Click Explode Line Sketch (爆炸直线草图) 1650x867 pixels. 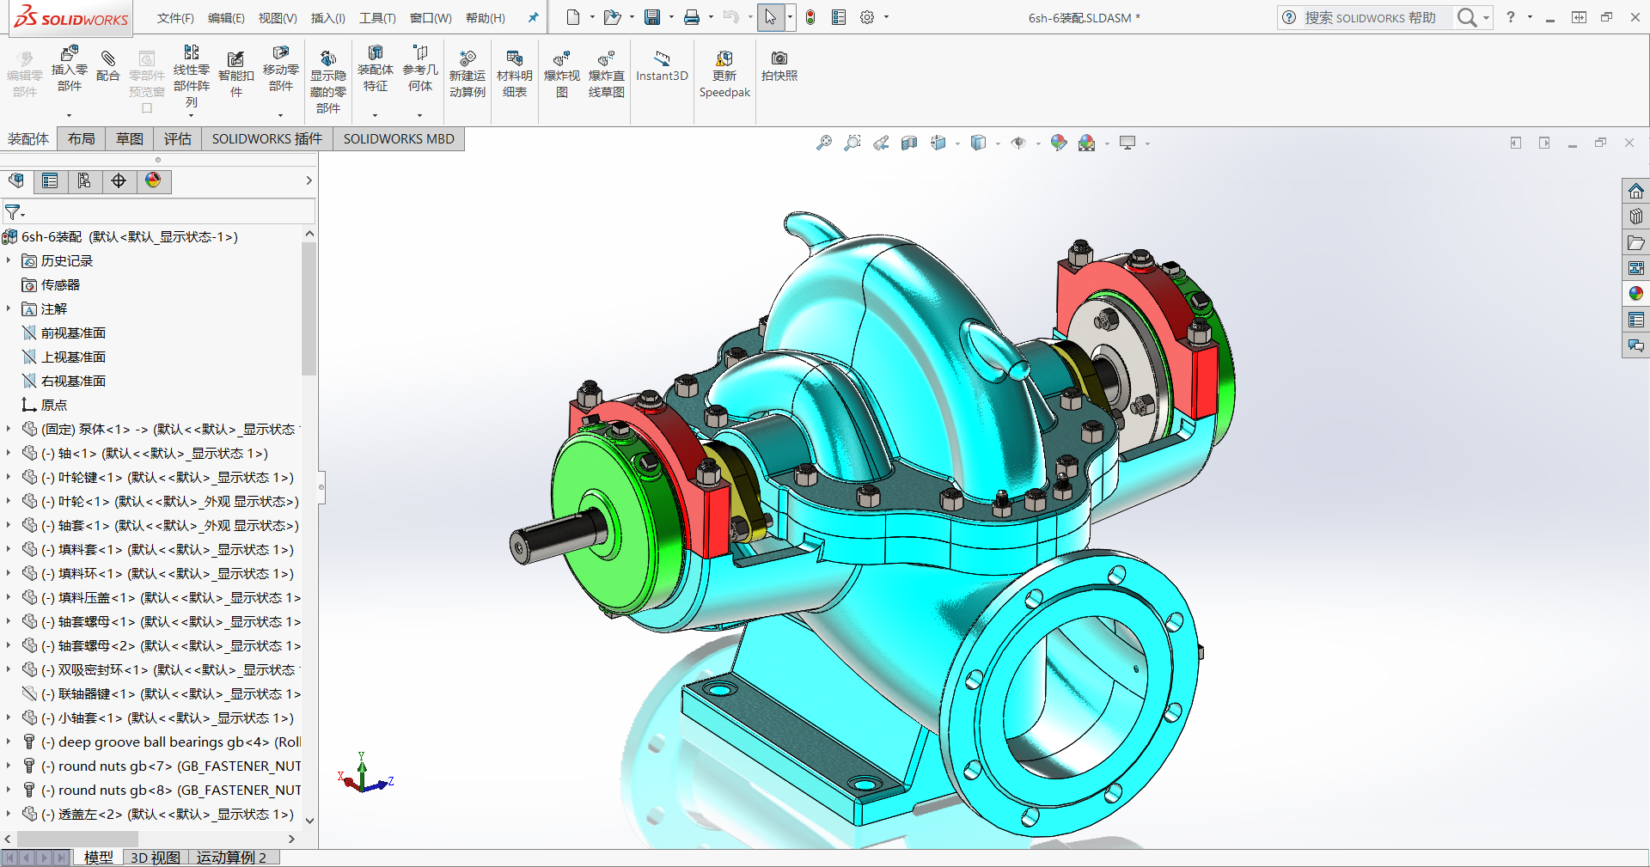[x=607, y=74]
